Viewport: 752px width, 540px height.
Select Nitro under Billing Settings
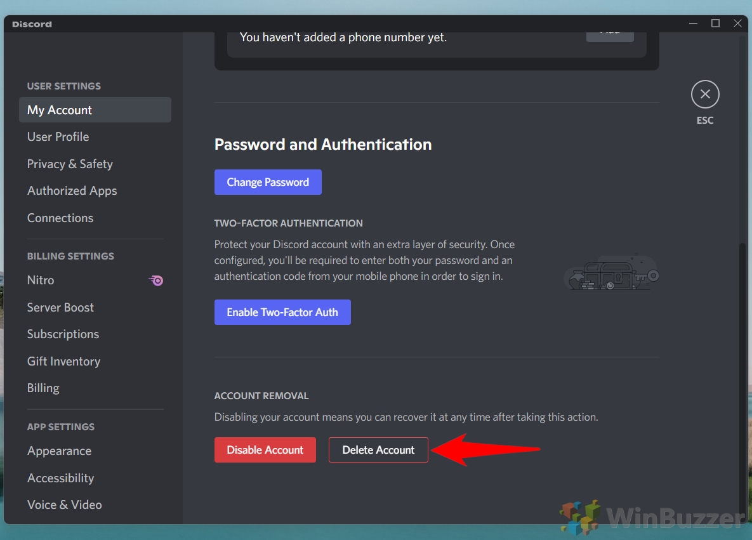tap(41, 280)
